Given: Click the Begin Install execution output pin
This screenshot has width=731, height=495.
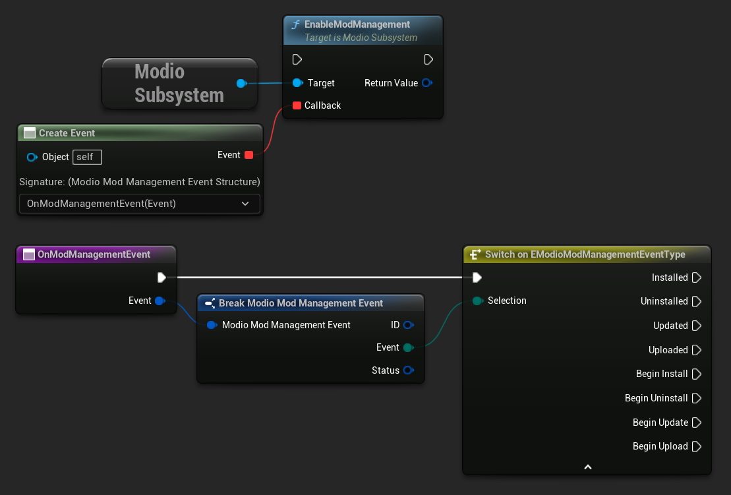Looking at the screenshot, I should pos(697,374).
